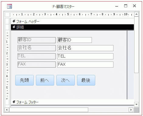Image resolution: width=143 pixels, height=116 pixels.
Task: Select the 最後 command button
Action: coord(86,80)
